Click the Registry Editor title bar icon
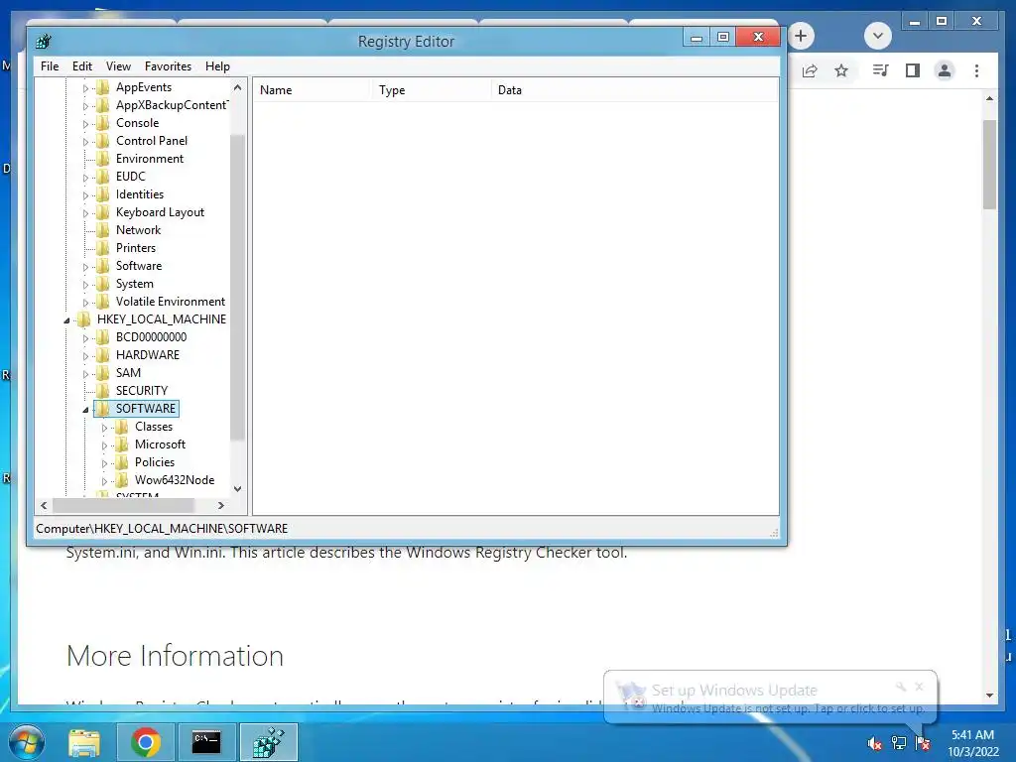 point(44,42)
